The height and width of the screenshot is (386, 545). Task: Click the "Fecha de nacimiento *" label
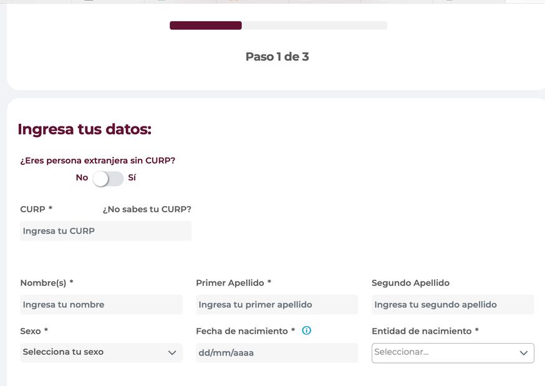245,331
